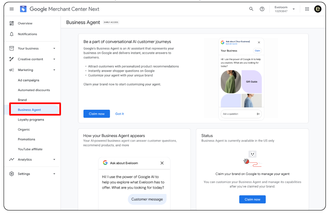Open Analytics via its sidebar icon
The height and width of the screenshot is (213, 332).
click(x=11, y=159)
